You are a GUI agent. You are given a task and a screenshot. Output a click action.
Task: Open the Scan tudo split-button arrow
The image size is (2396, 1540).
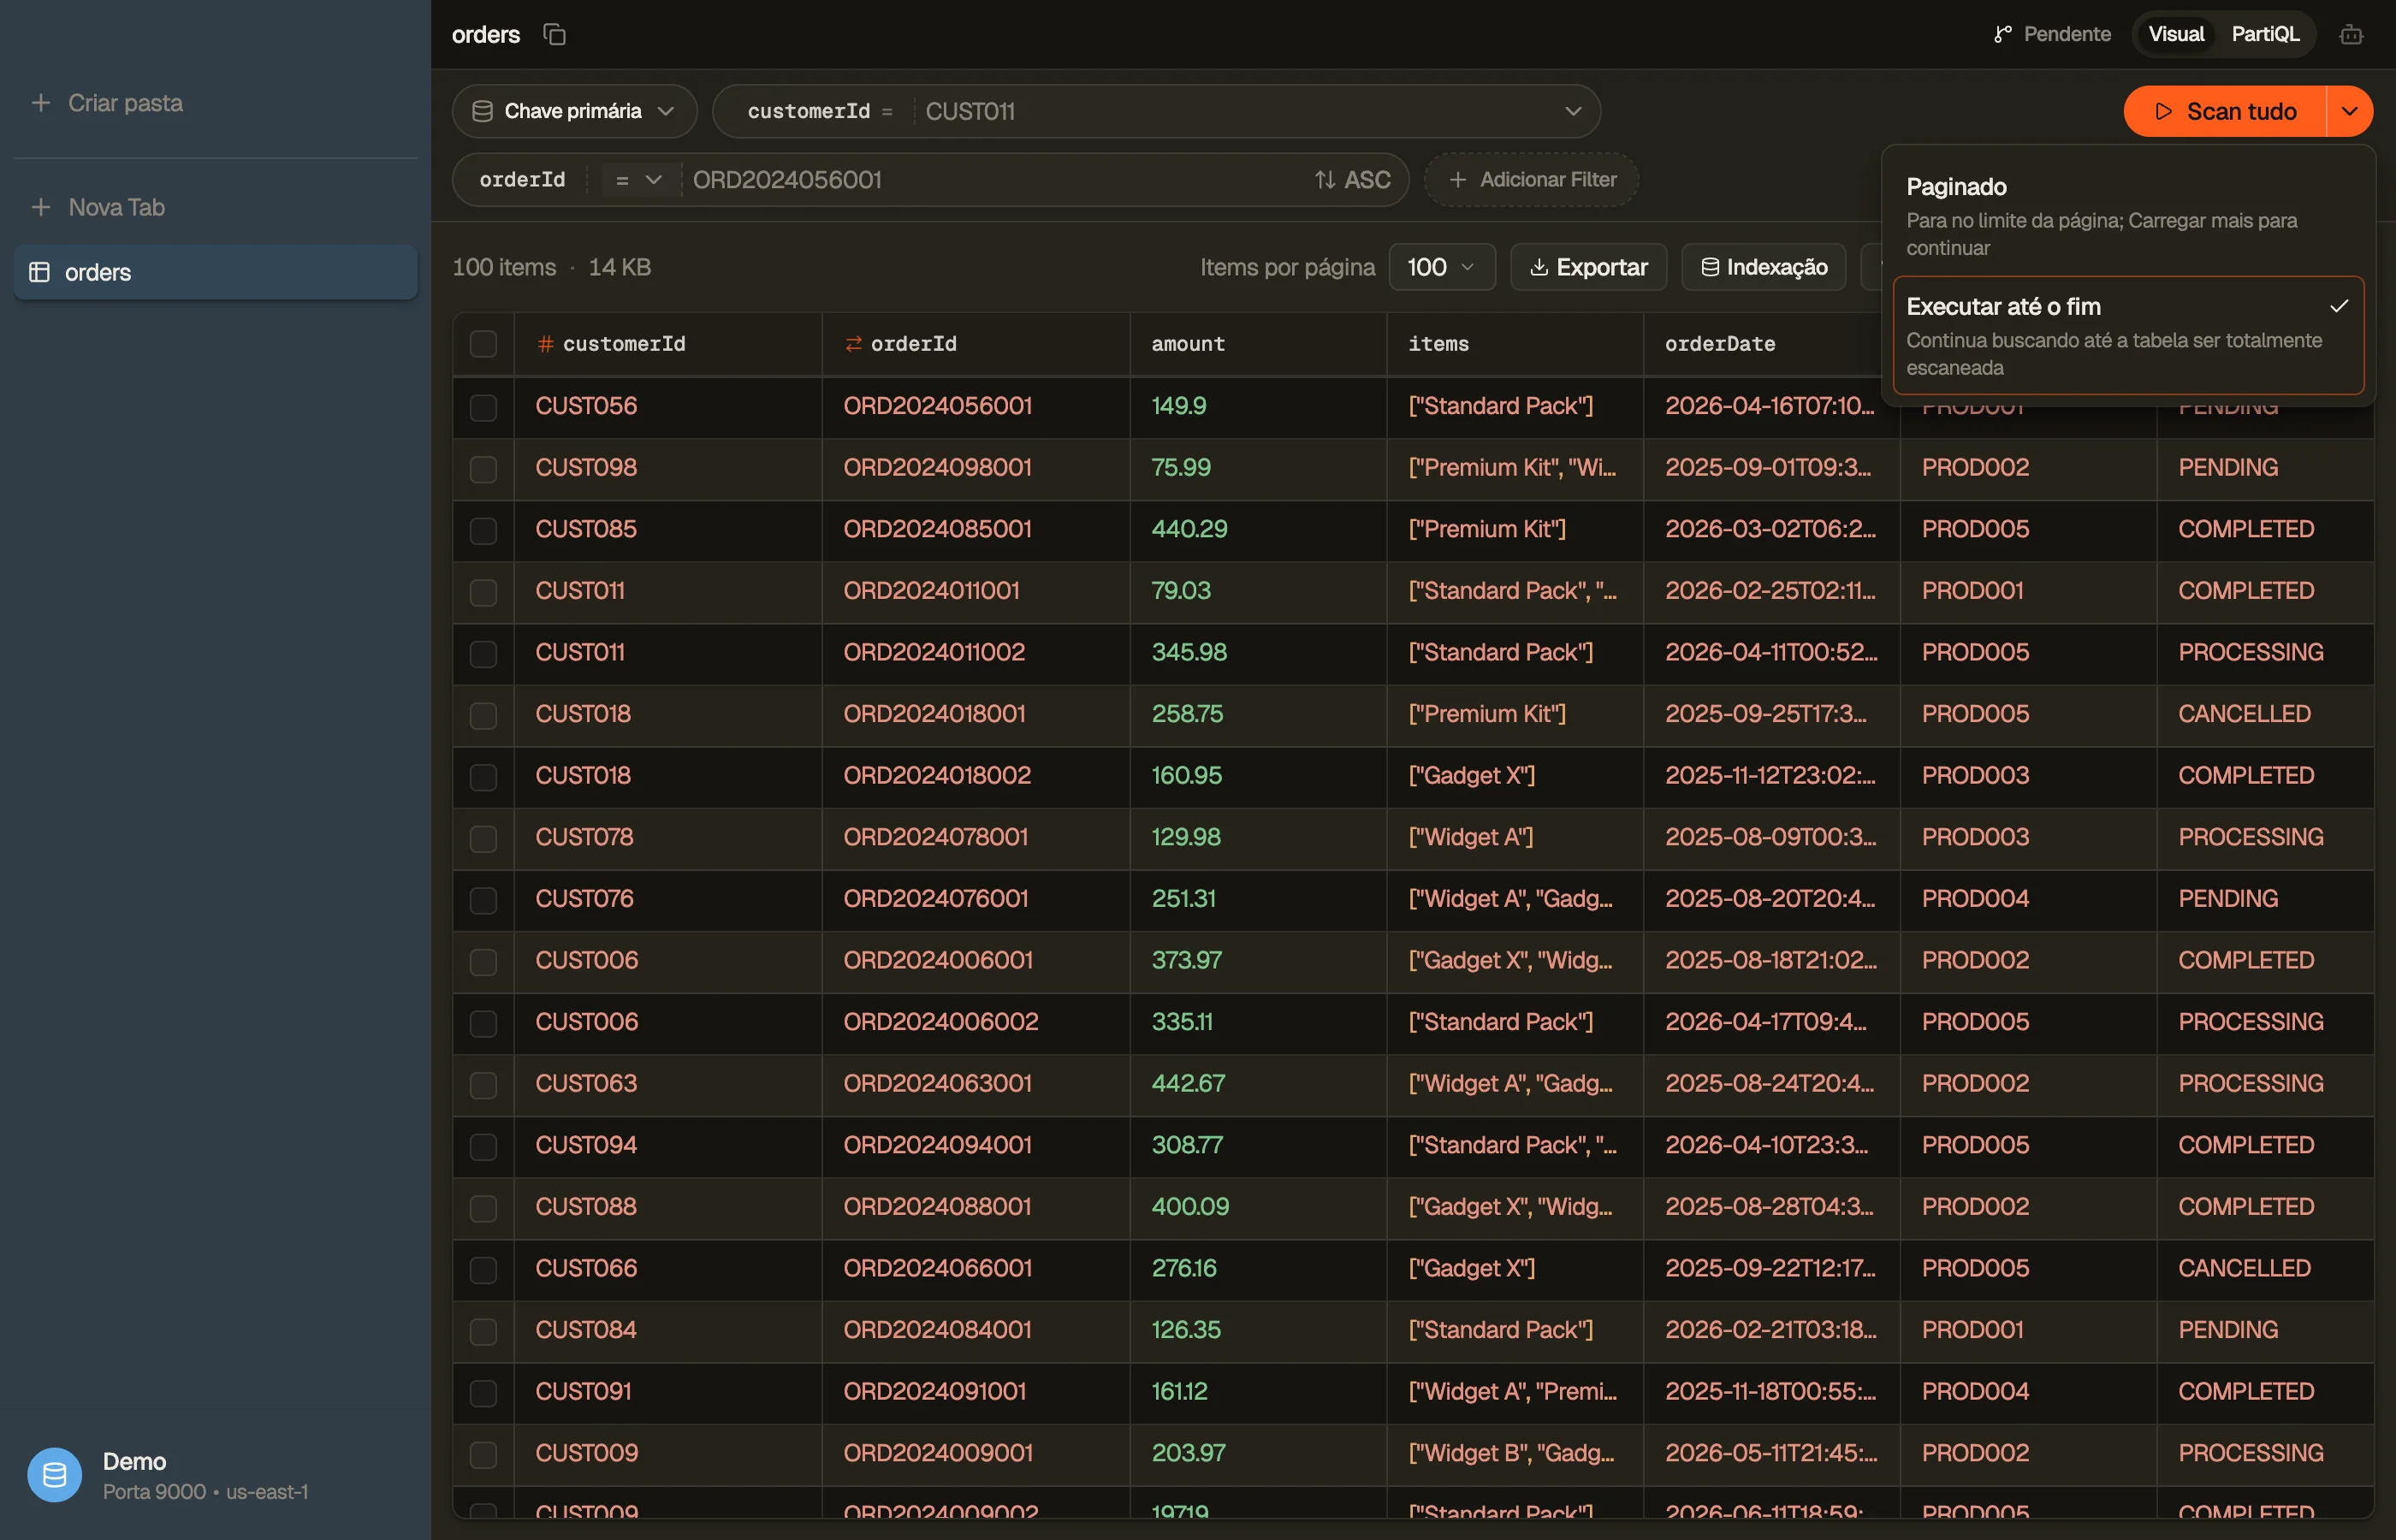click(2350, 111)
